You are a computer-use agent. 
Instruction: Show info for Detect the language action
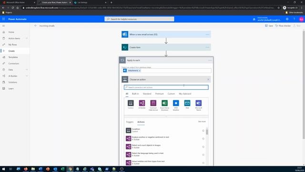203,155
